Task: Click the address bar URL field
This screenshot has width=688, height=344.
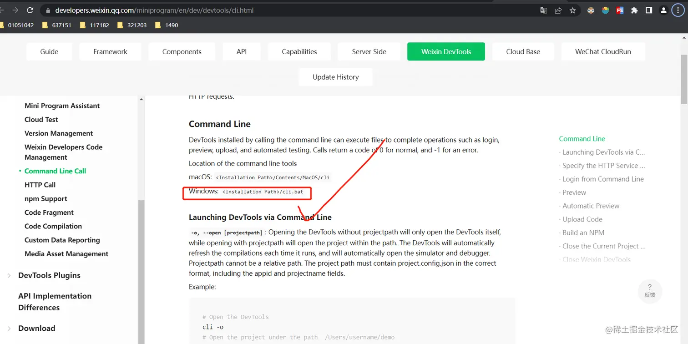Action: (x=291, y=10)
